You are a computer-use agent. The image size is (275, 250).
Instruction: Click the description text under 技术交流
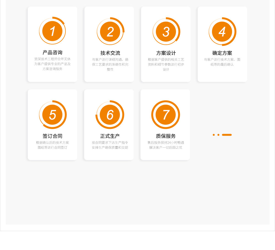click(110, 64)
